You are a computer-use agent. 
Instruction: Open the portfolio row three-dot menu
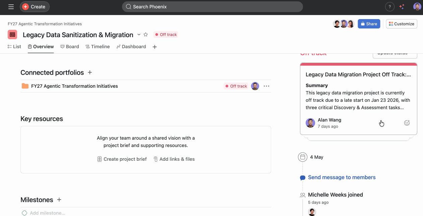click(266, 86)
